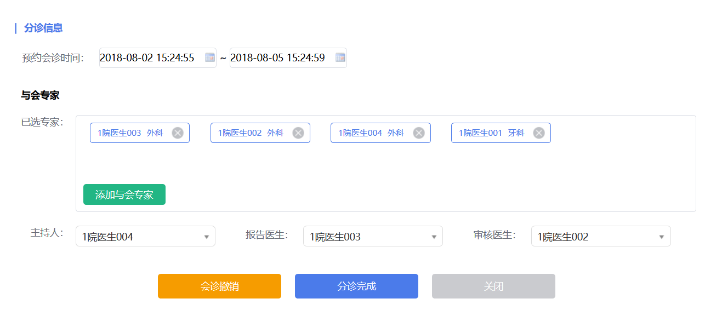
Task: Click the gray 关闭 button
Action: 493,286
